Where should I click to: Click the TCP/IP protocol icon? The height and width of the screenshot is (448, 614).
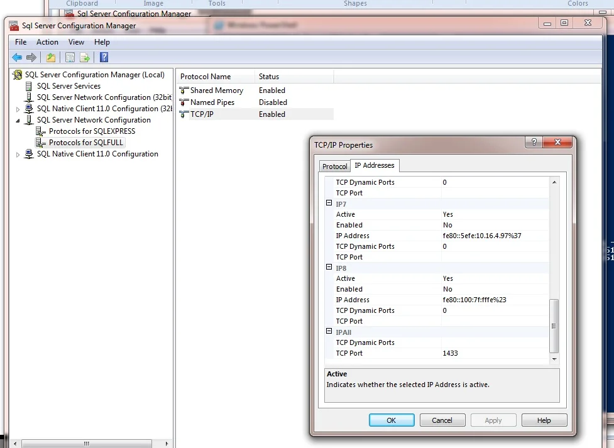point(184,114)
